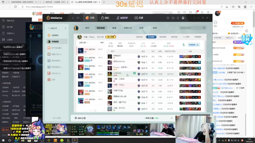Image resolution: width=255 pixels, height=143 pixels.
Task: Open the 直播 tab in WeGame's top bar
Action: coord(139,18)
